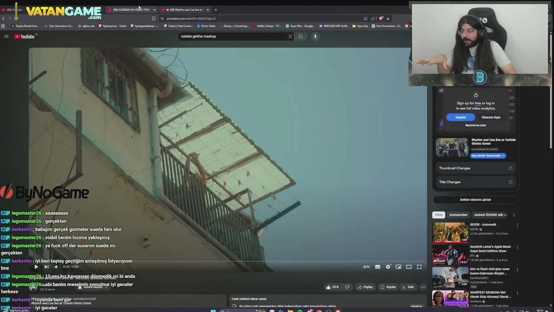Bookmark this page icon by address bar

153,19
